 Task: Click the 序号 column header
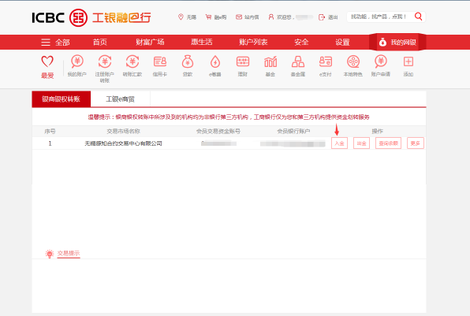[x=50, y=131]
